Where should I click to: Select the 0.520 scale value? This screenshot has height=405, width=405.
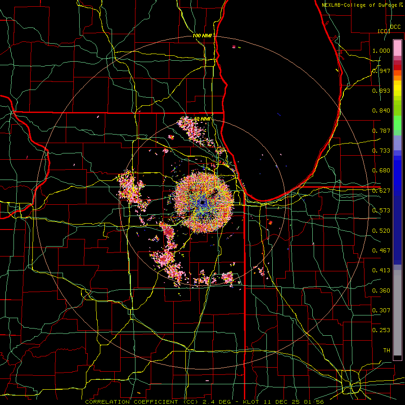(381, 231)
